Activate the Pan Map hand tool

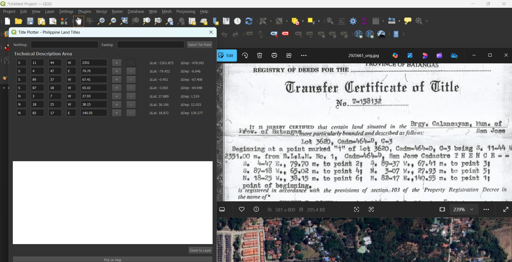tap(79, 21)
